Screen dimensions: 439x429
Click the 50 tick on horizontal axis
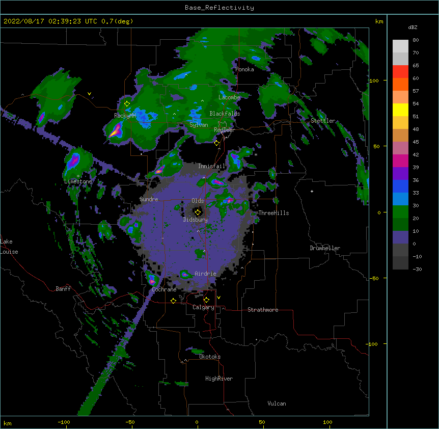click(262, 422)
